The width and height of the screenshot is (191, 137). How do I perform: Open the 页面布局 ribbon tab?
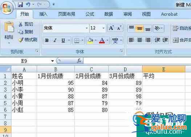66,14
